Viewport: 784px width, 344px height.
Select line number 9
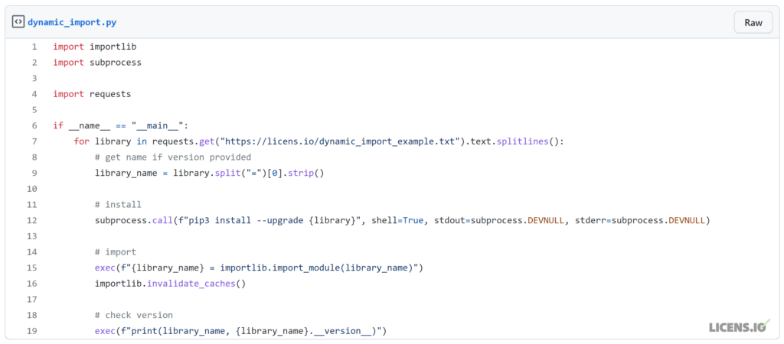click(34, 173)
